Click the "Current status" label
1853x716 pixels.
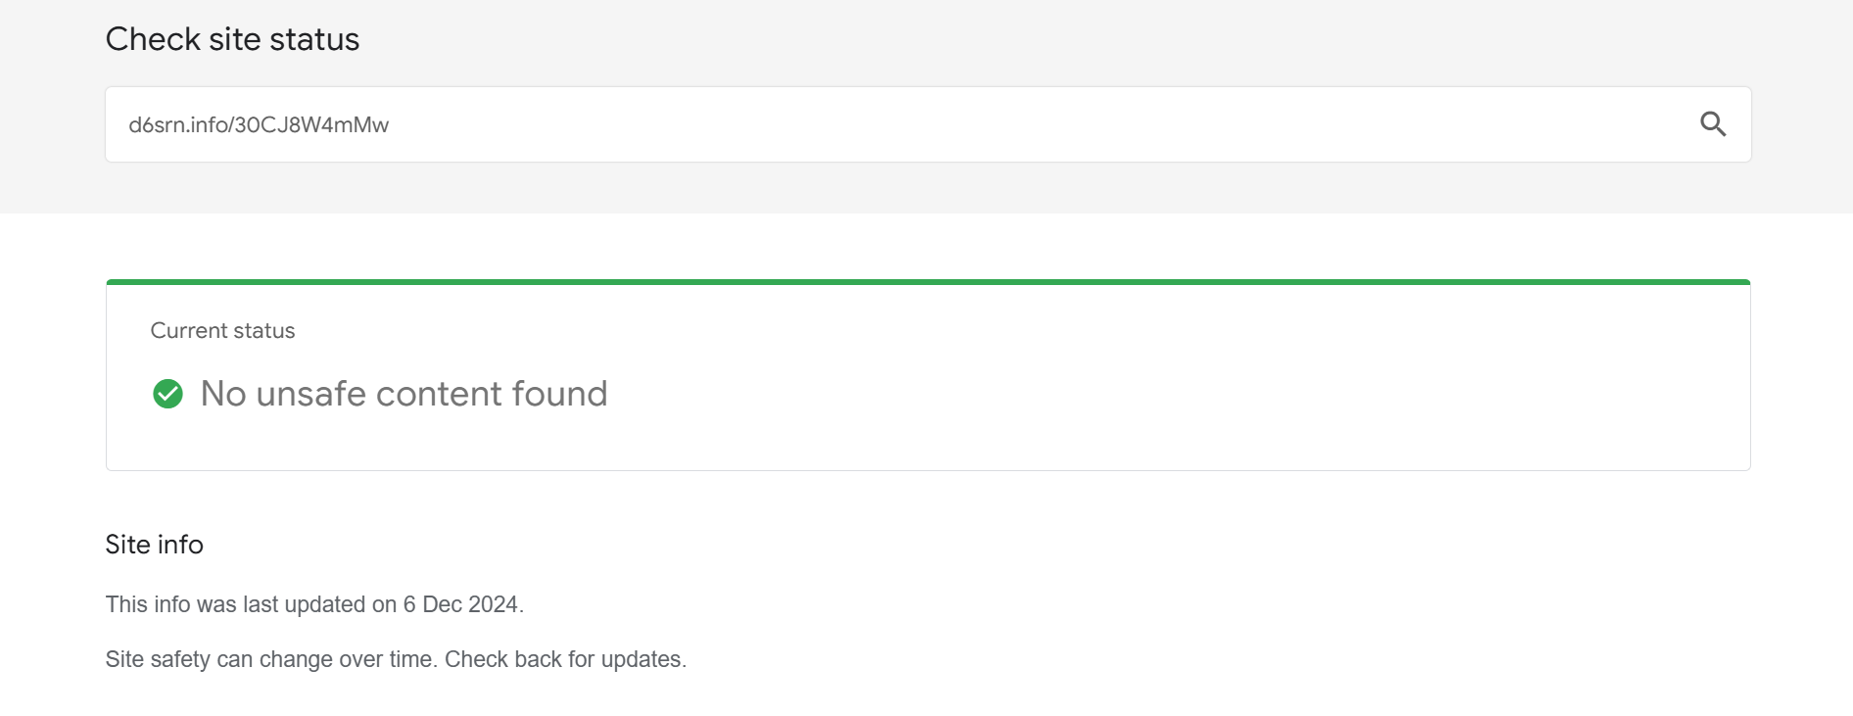tap(222, 331)
